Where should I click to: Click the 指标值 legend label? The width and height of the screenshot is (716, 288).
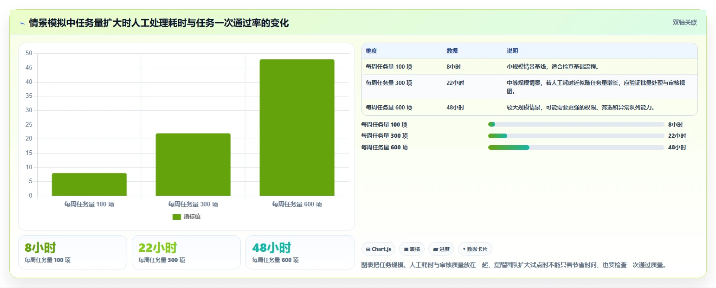click(x=192, y=217)
